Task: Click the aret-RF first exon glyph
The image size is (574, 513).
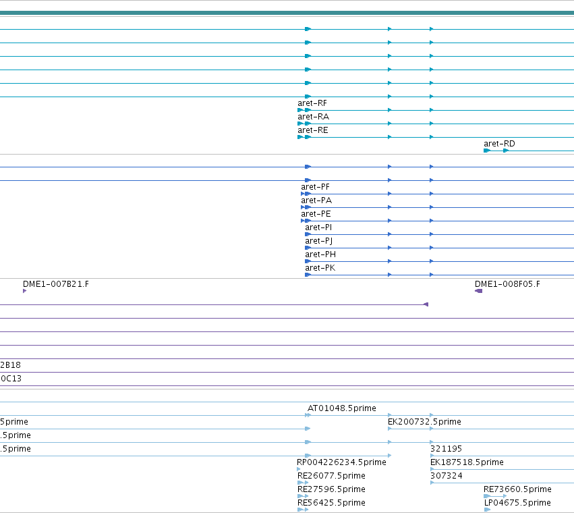Action: click(x=300, y=110)
